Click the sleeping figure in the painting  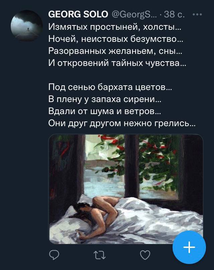96,217
